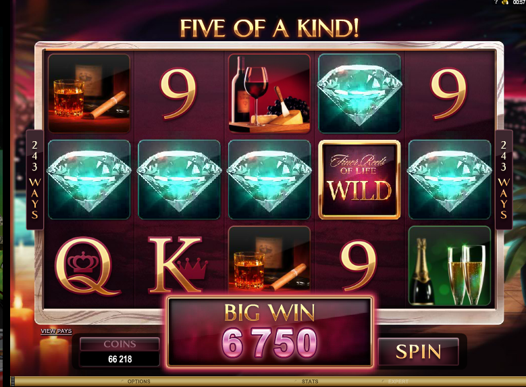Click the 00:57 clock display
526x387 pixels.
519,2
